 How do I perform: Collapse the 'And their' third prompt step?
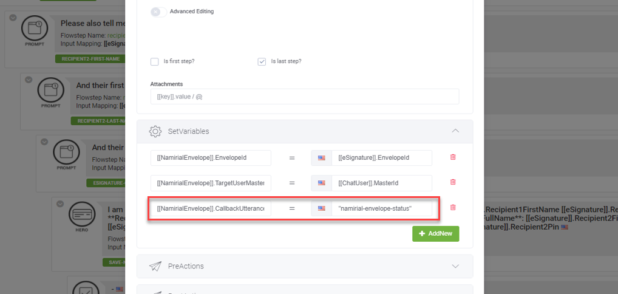pyautogui.click(x=44, y=142)
